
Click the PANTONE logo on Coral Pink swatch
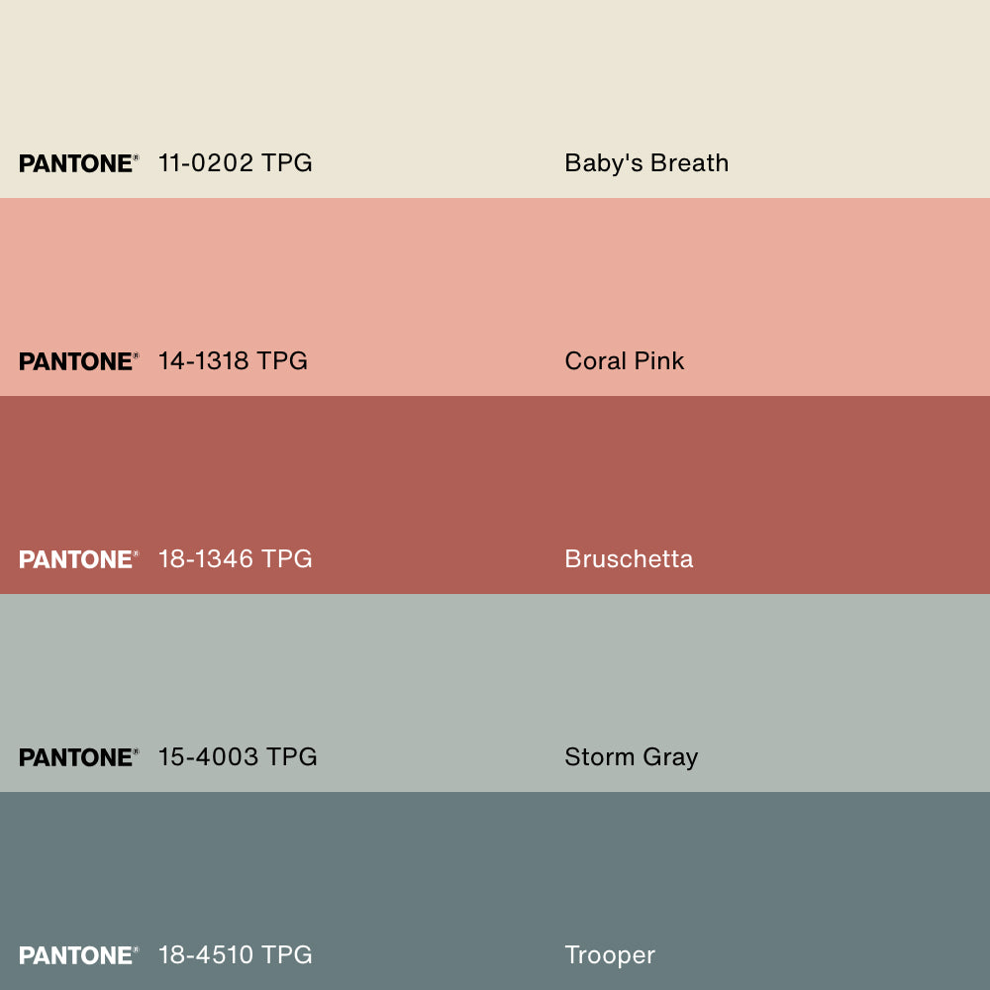78,361
